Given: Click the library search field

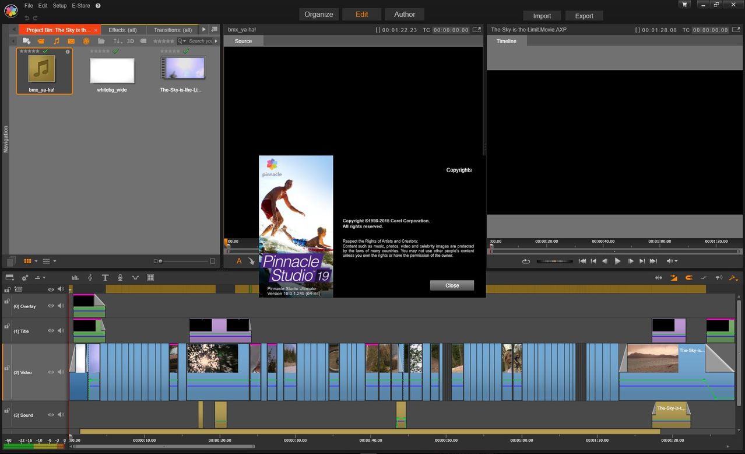Looking at the screenshot, I should [201, 41].
